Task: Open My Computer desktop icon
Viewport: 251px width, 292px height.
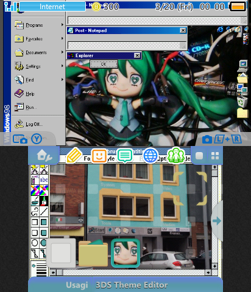Action: point(242,66)
